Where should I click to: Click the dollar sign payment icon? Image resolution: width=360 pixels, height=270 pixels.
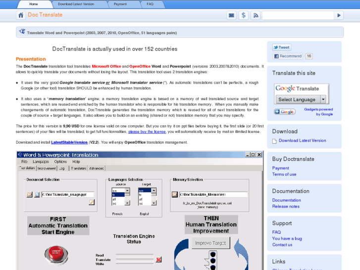click(x=243, y=15)
